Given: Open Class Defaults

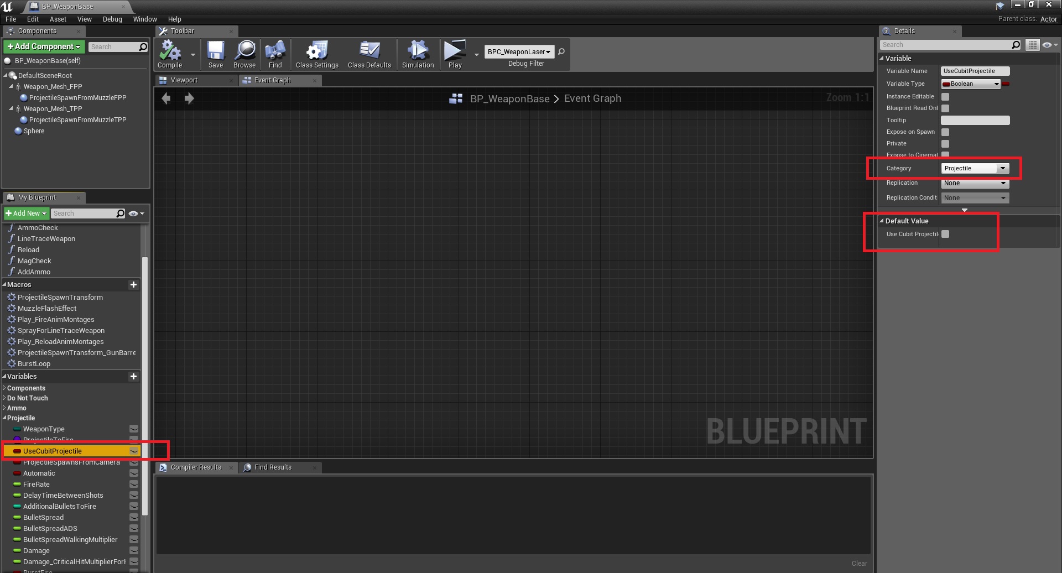Looking at the screenshot, I should 368,53.
